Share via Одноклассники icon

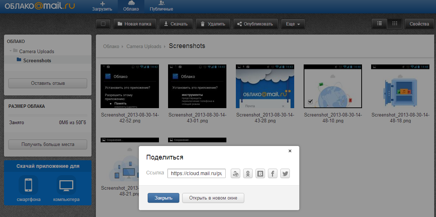pos(248,174)
